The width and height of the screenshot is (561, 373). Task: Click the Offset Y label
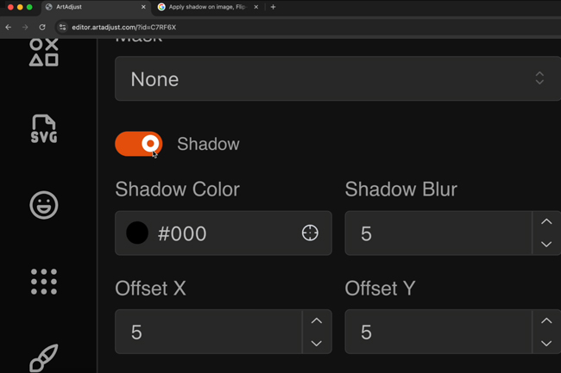point(381,289)
